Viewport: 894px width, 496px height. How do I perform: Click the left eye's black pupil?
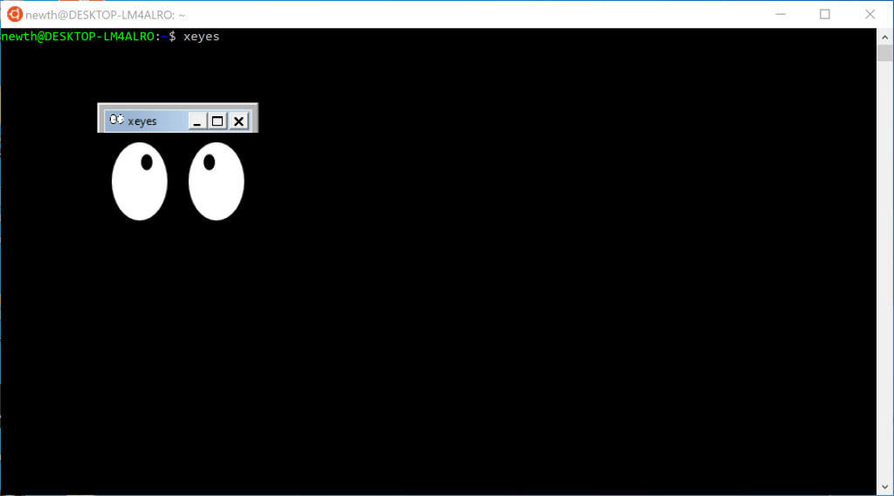(x=147, y=162)
